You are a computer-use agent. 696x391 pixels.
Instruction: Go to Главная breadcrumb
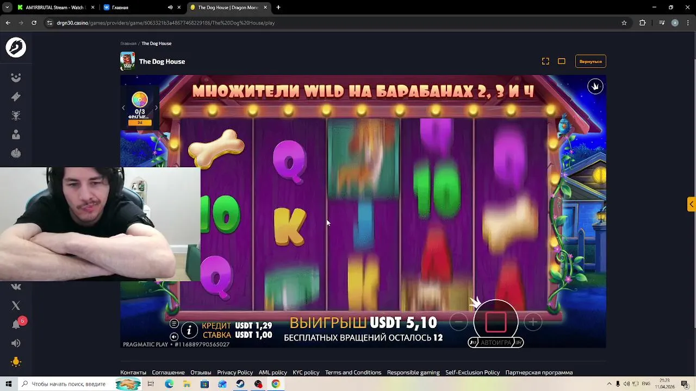[128, 43]
